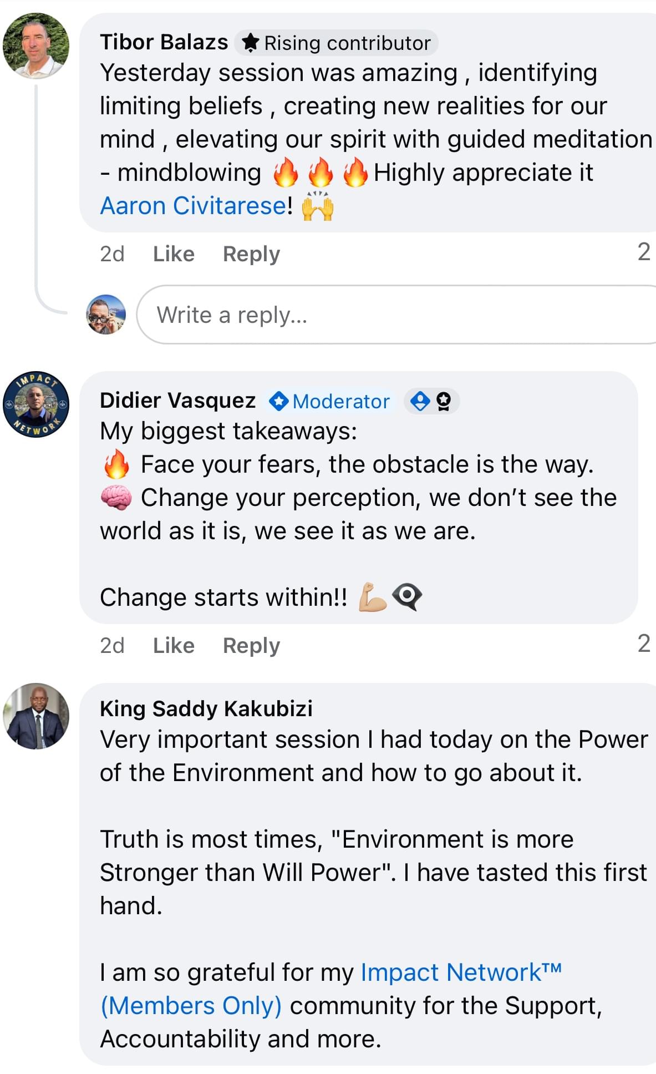Click the Moderator shield badge icon
The width and height of the screenshot is (656, 1074).
click(x=278, y=401)
